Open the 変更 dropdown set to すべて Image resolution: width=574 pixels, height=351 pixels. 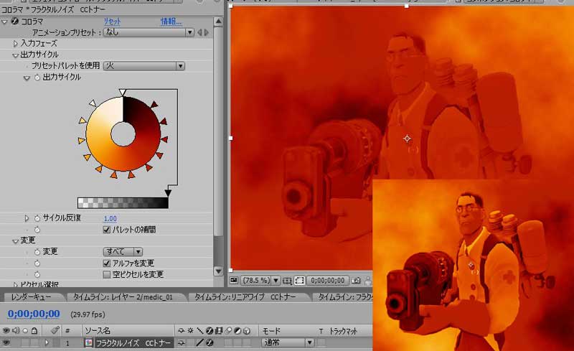[123, 252]
